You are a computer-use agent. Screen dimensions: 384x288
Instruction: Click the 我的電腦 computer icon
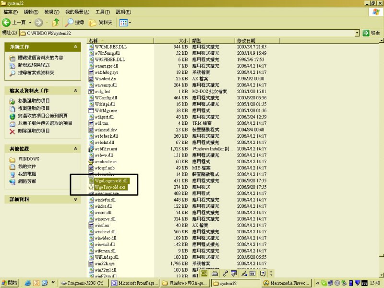(12, 174)
